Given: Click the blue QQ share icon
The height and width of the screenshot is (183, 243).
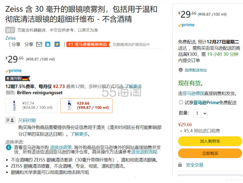Looking at the screenshot, I should point(48,44).
